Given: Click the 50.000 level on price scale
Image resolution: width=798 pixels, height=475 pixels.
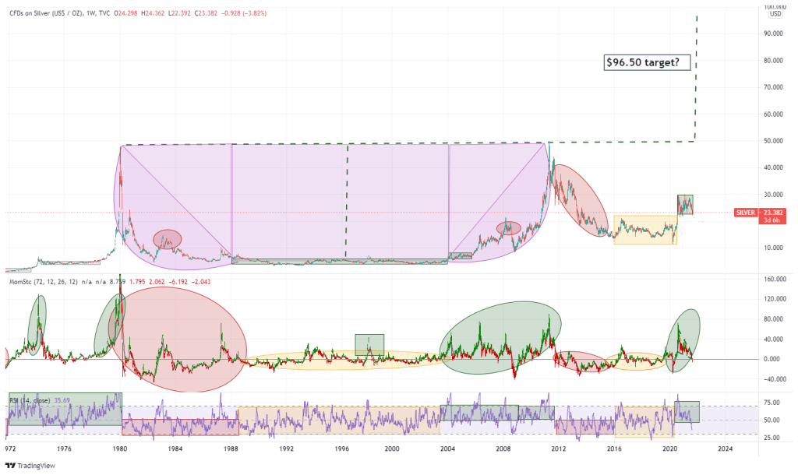Looking at the screenshot, I should coord(772,141).
